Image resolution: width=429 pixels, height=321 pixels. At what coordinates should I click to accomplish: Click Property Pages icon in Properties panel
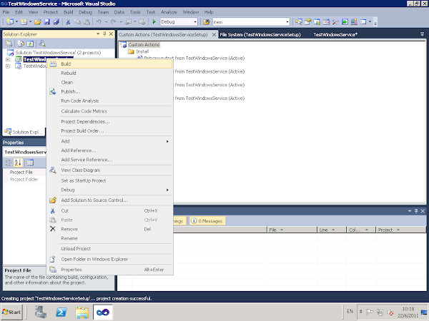coord(30,163)
